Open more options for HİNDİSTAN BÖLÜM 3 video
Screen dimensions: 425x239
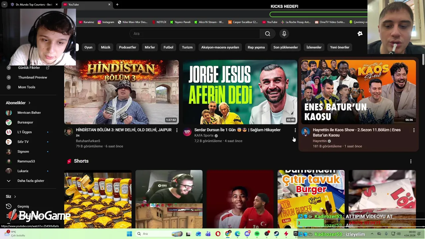177,130
